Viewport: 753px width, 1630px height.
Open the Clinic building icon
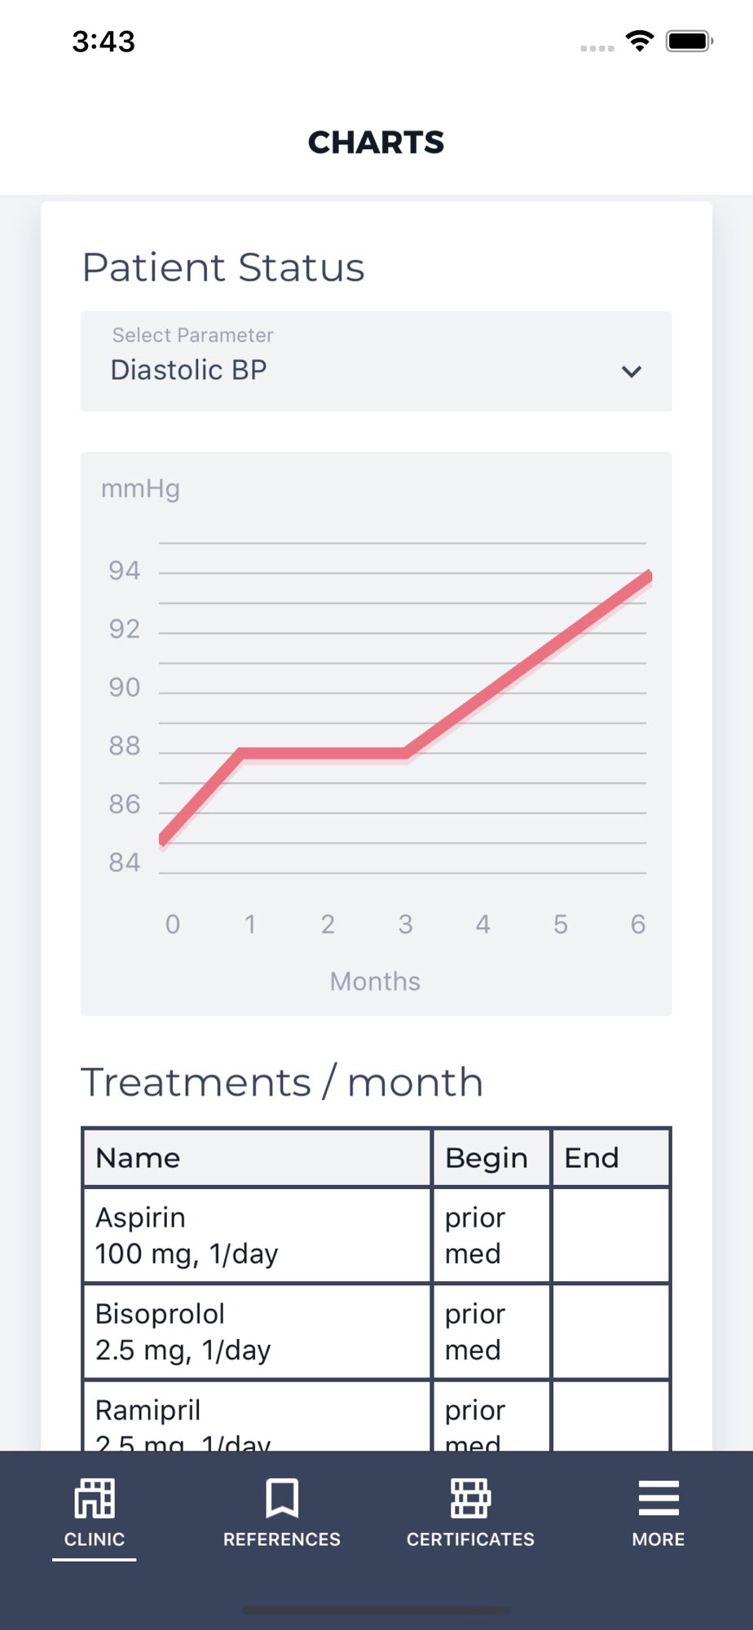[x=95, y=1498]
